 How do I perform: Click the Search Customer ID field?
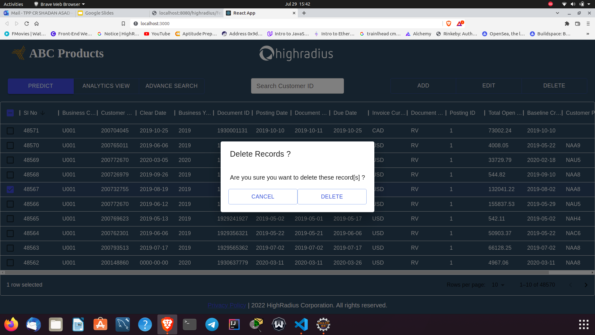click(x=297, y=86)
